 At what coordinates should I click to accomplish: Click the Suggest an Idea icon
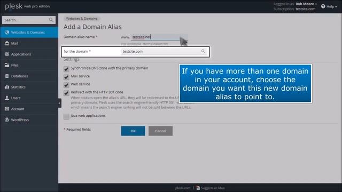coord(198,188)
